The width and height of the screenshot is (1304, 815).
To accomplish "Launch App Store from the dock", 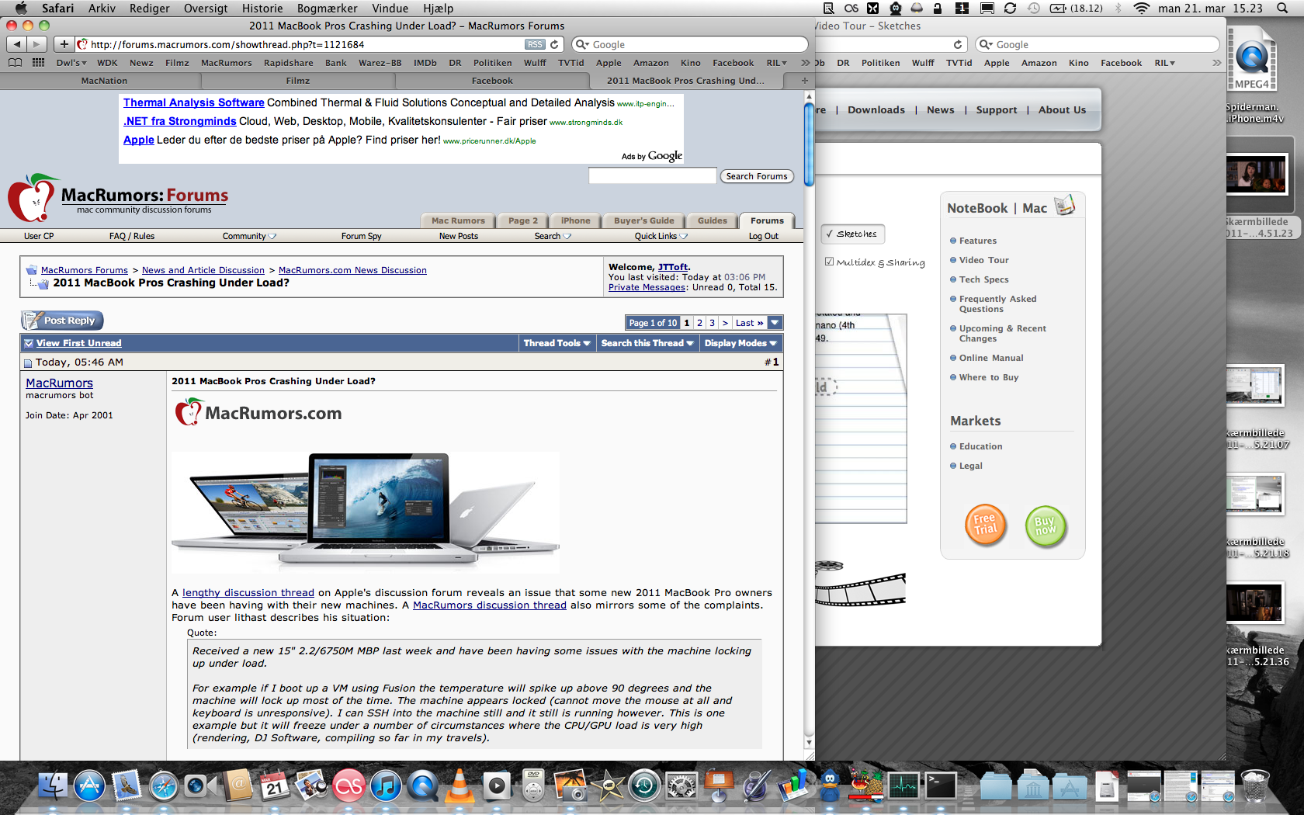I will 89,786.
